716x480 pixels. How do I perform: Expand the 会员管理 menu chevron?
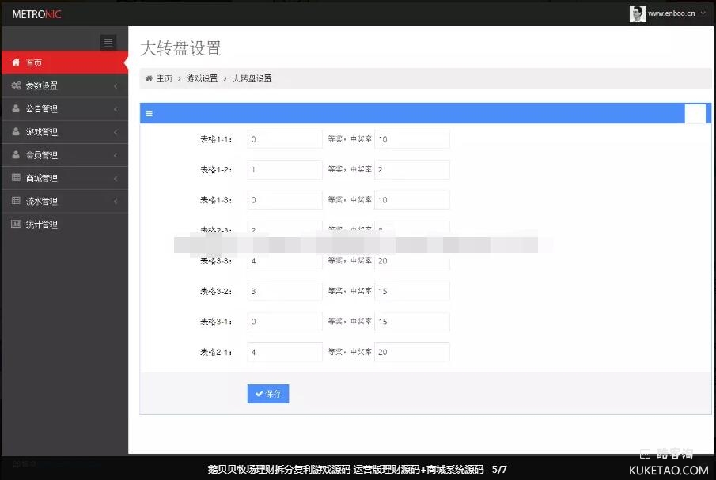tap(116, 155)
